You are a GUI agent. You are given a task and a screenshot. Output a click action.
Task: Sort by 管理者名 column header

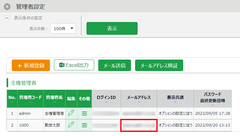click(x=54, y=98)
